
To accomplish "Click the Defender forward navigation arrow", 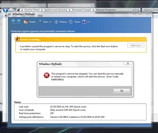I will (x=18, y=21).
